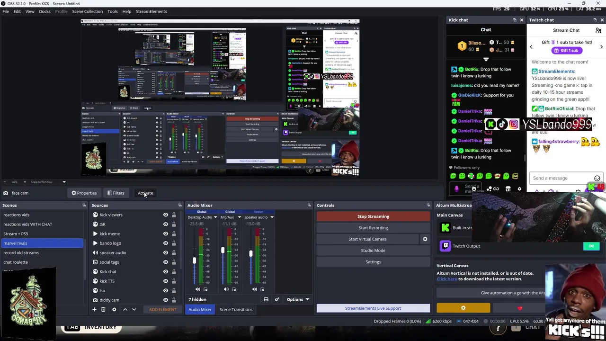Add a new source with the plus icon
Screen dimensions: 606x341
94,309
